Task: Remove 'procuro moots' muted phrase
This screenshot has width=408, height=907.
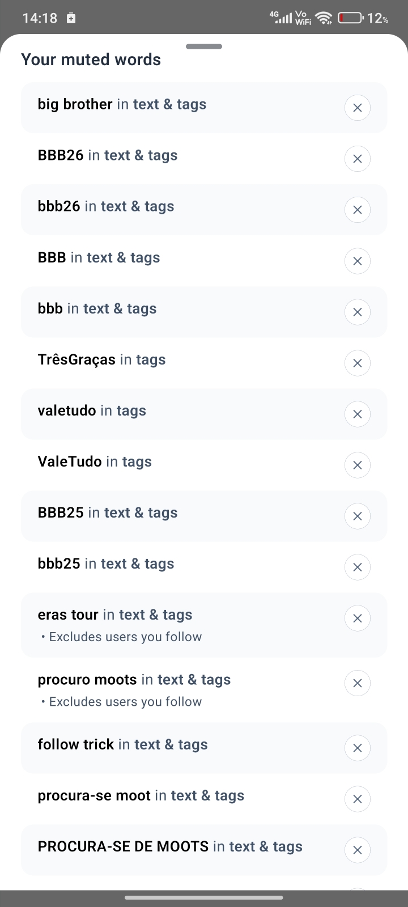Action: [x=357, y=683]
